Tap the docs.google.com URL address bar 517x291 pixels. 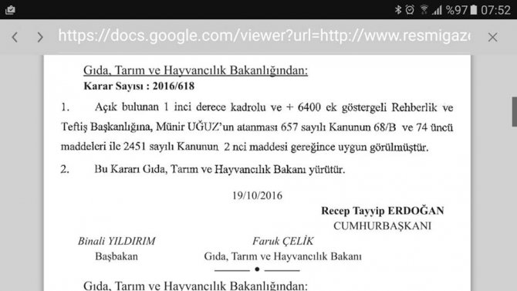tap(264, 36)
